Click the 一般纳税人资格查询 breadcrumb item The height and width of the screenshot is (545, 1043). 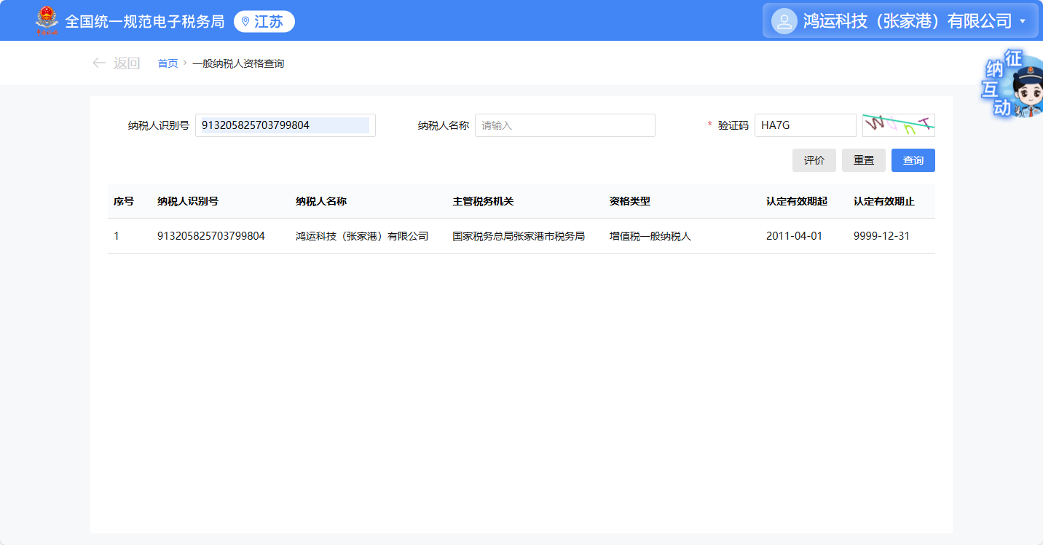238,64
